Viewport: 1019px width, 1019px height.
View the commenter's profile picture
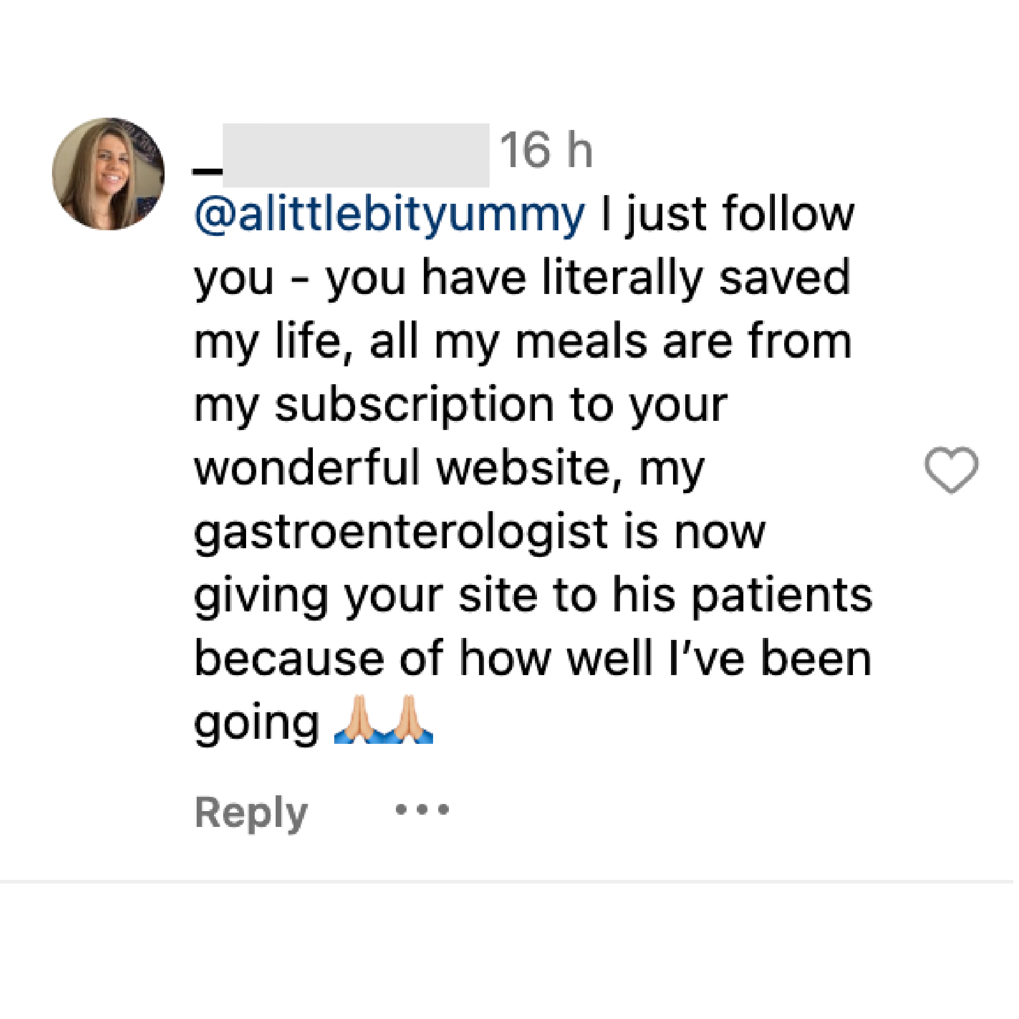coord(108,174)
